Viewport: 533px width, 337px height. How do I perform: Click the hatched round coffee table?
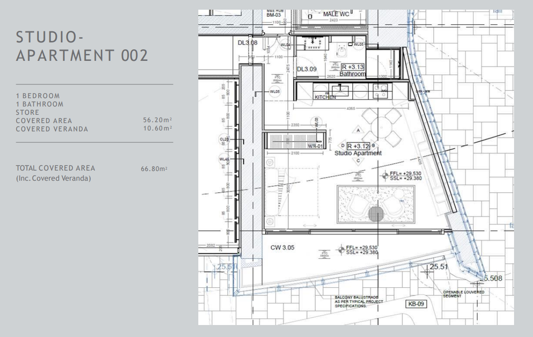[x=377, y=213]
